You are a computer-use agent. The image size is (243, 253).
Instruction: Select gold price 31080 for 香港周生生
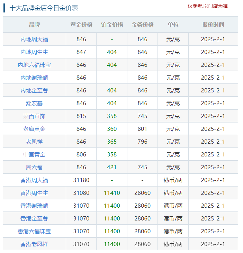(81, 193)
